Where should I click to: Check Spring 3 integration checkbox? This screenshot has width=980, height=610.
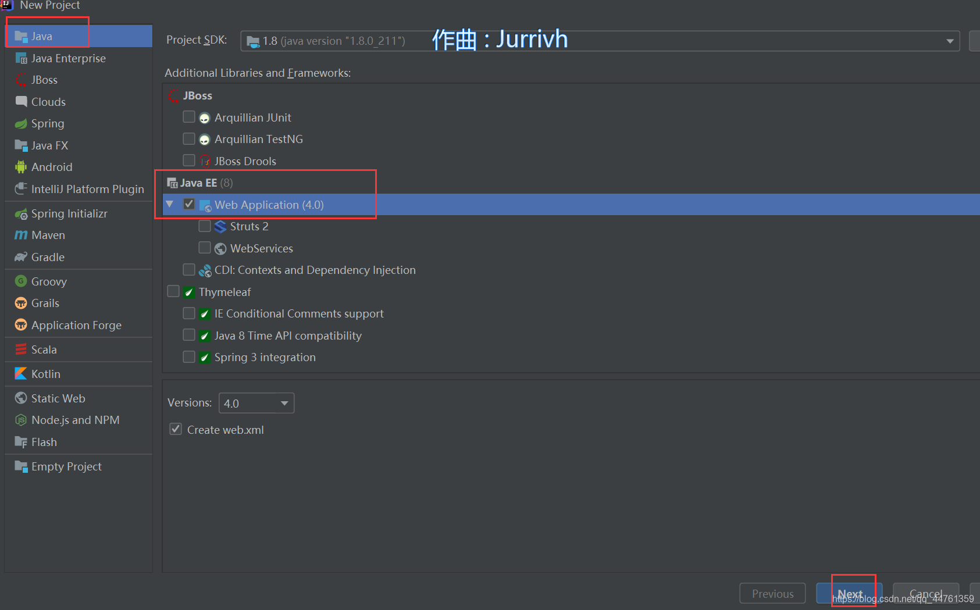189,356
